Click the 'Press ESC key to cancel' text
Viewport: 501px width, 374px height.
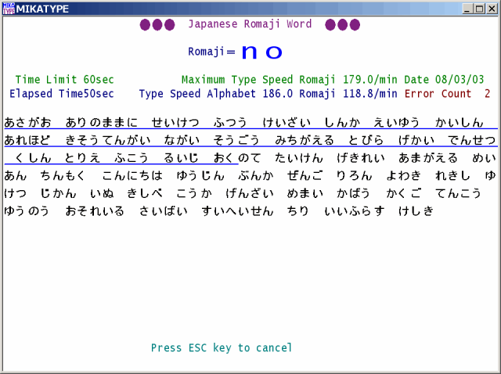(222, 347)
